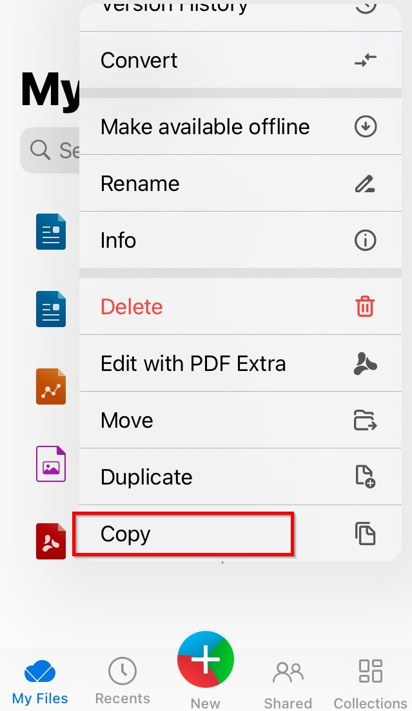Screen dimensions: 412x711
Task: Open the first blue document file icon
Action: point(51,231)
